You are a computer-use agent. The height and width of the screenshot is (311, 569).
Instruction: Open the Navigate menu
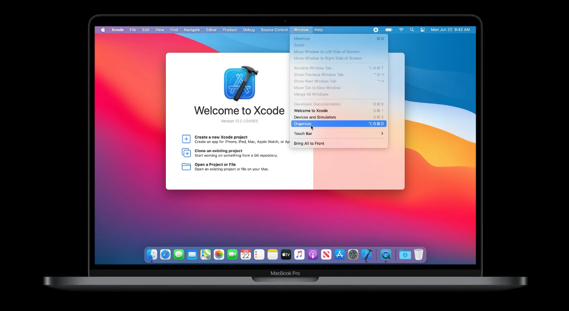pyautogui.click(x=192, y=30)
